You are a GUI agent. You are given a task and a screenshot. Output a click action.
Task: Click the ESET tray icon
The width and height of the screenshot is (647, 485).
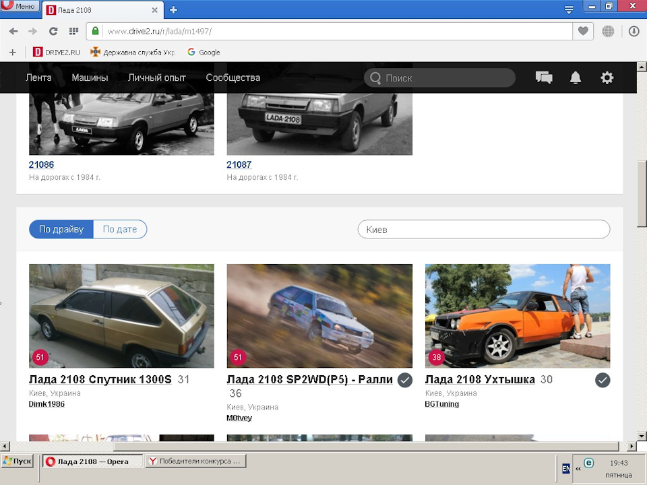589,463
